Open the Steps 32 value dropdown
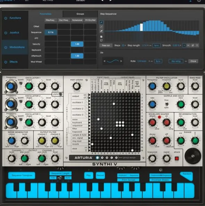Screen dimensions: 205x206 tap(123, 45)
